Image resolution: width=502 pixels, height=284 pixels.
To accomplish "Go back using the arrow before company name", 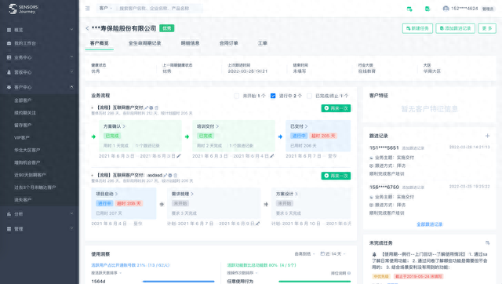I will (x=87, y=28).
